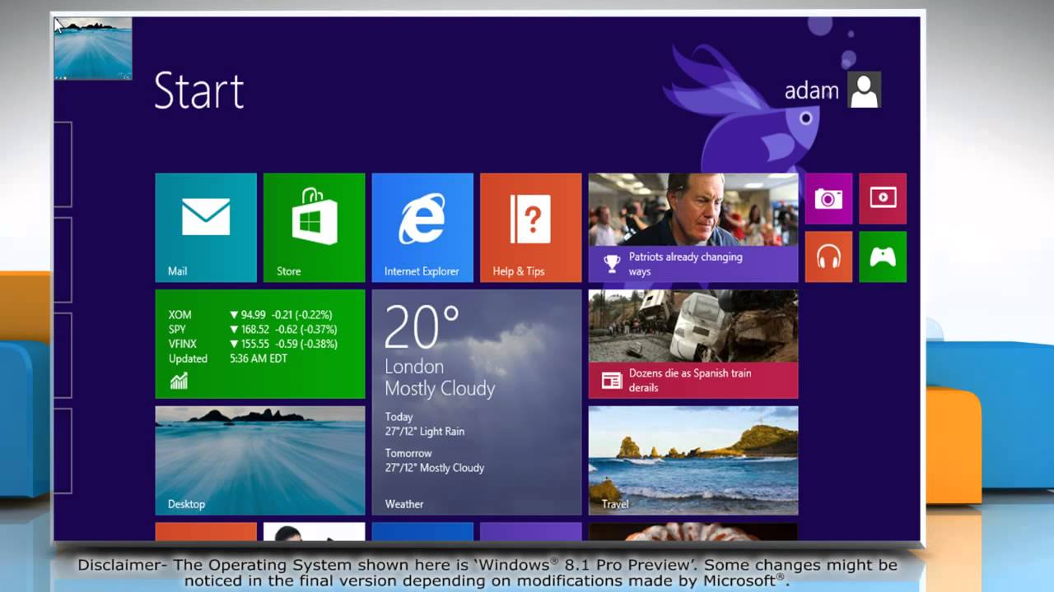Viewport: 1054px width, 592px height.
Task: Click the adam user name
Action: coord(811,90)
